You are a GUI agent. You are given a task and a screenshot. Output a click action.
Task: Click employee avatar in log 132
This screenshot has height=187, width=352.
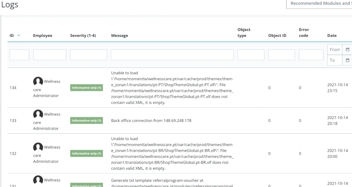38,148
